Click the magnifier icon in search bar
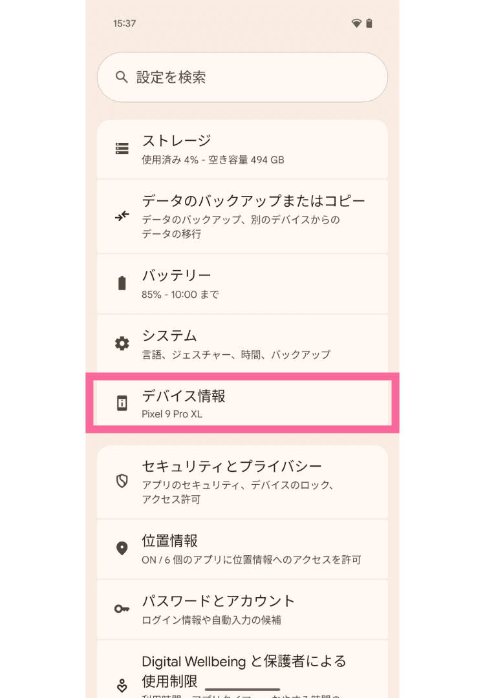 pyautogui.click(x=121, y=77)
